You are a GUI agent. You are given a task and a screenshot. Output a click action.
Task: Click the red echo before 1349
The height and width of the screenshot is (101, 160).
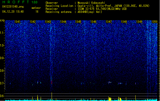[136, 84]
